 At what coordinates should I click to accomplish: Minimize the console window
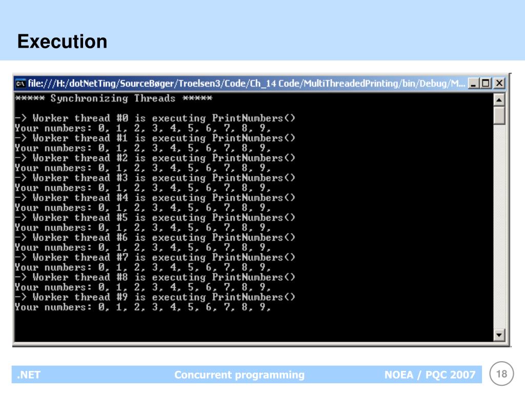coord(473,83)
